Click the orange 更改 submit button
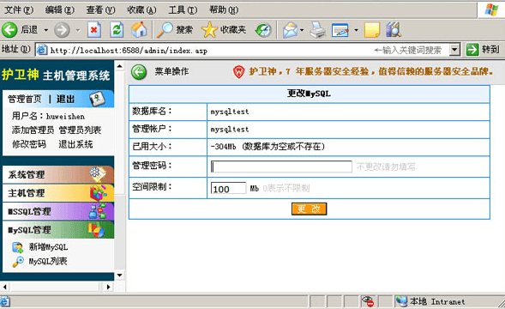 point(310,209)
